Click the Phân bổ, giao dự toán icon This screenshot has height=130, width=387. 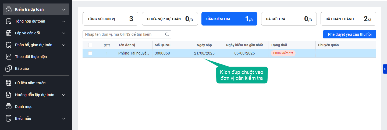coord(9,45)
